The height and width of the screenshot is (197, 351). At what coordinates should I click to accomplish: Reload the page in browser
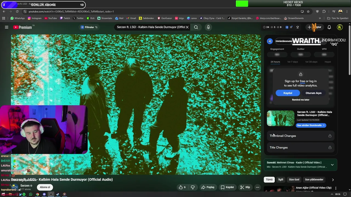[x=17, y=11]
